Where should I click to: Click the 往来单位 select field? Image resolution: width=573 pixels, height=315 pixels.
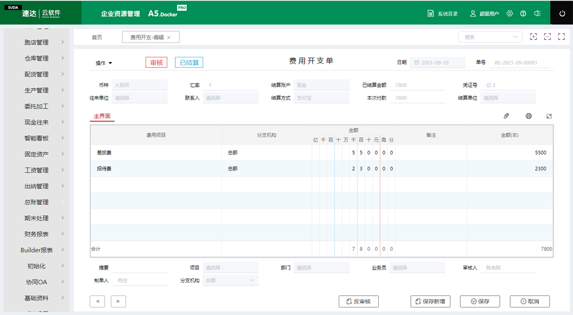[x=140, y=98]
